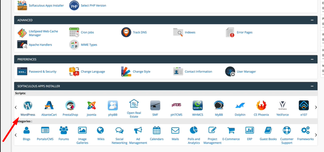
Task: Show more scripts with right chevron
Action: tap(316, 107)
